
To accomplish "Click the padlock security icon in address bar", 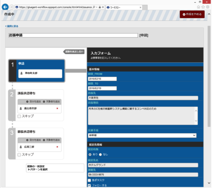I will pyautogui.click(x=100, y=7).
